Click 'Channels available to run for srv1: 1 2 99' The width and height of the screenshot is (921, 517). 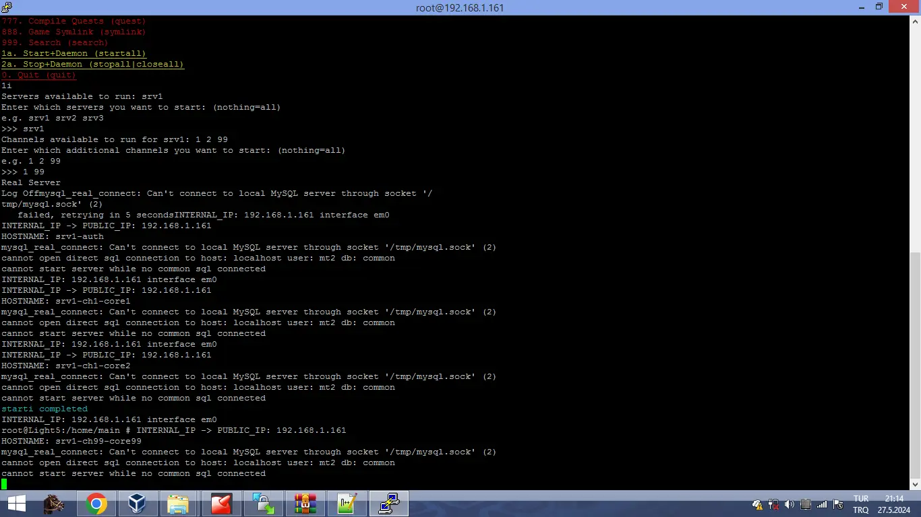[x=114, y=139]
